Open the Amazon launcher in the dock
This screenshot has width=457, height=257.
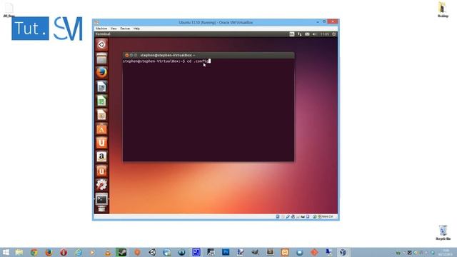pyautogui.click(x=101, y=157)
